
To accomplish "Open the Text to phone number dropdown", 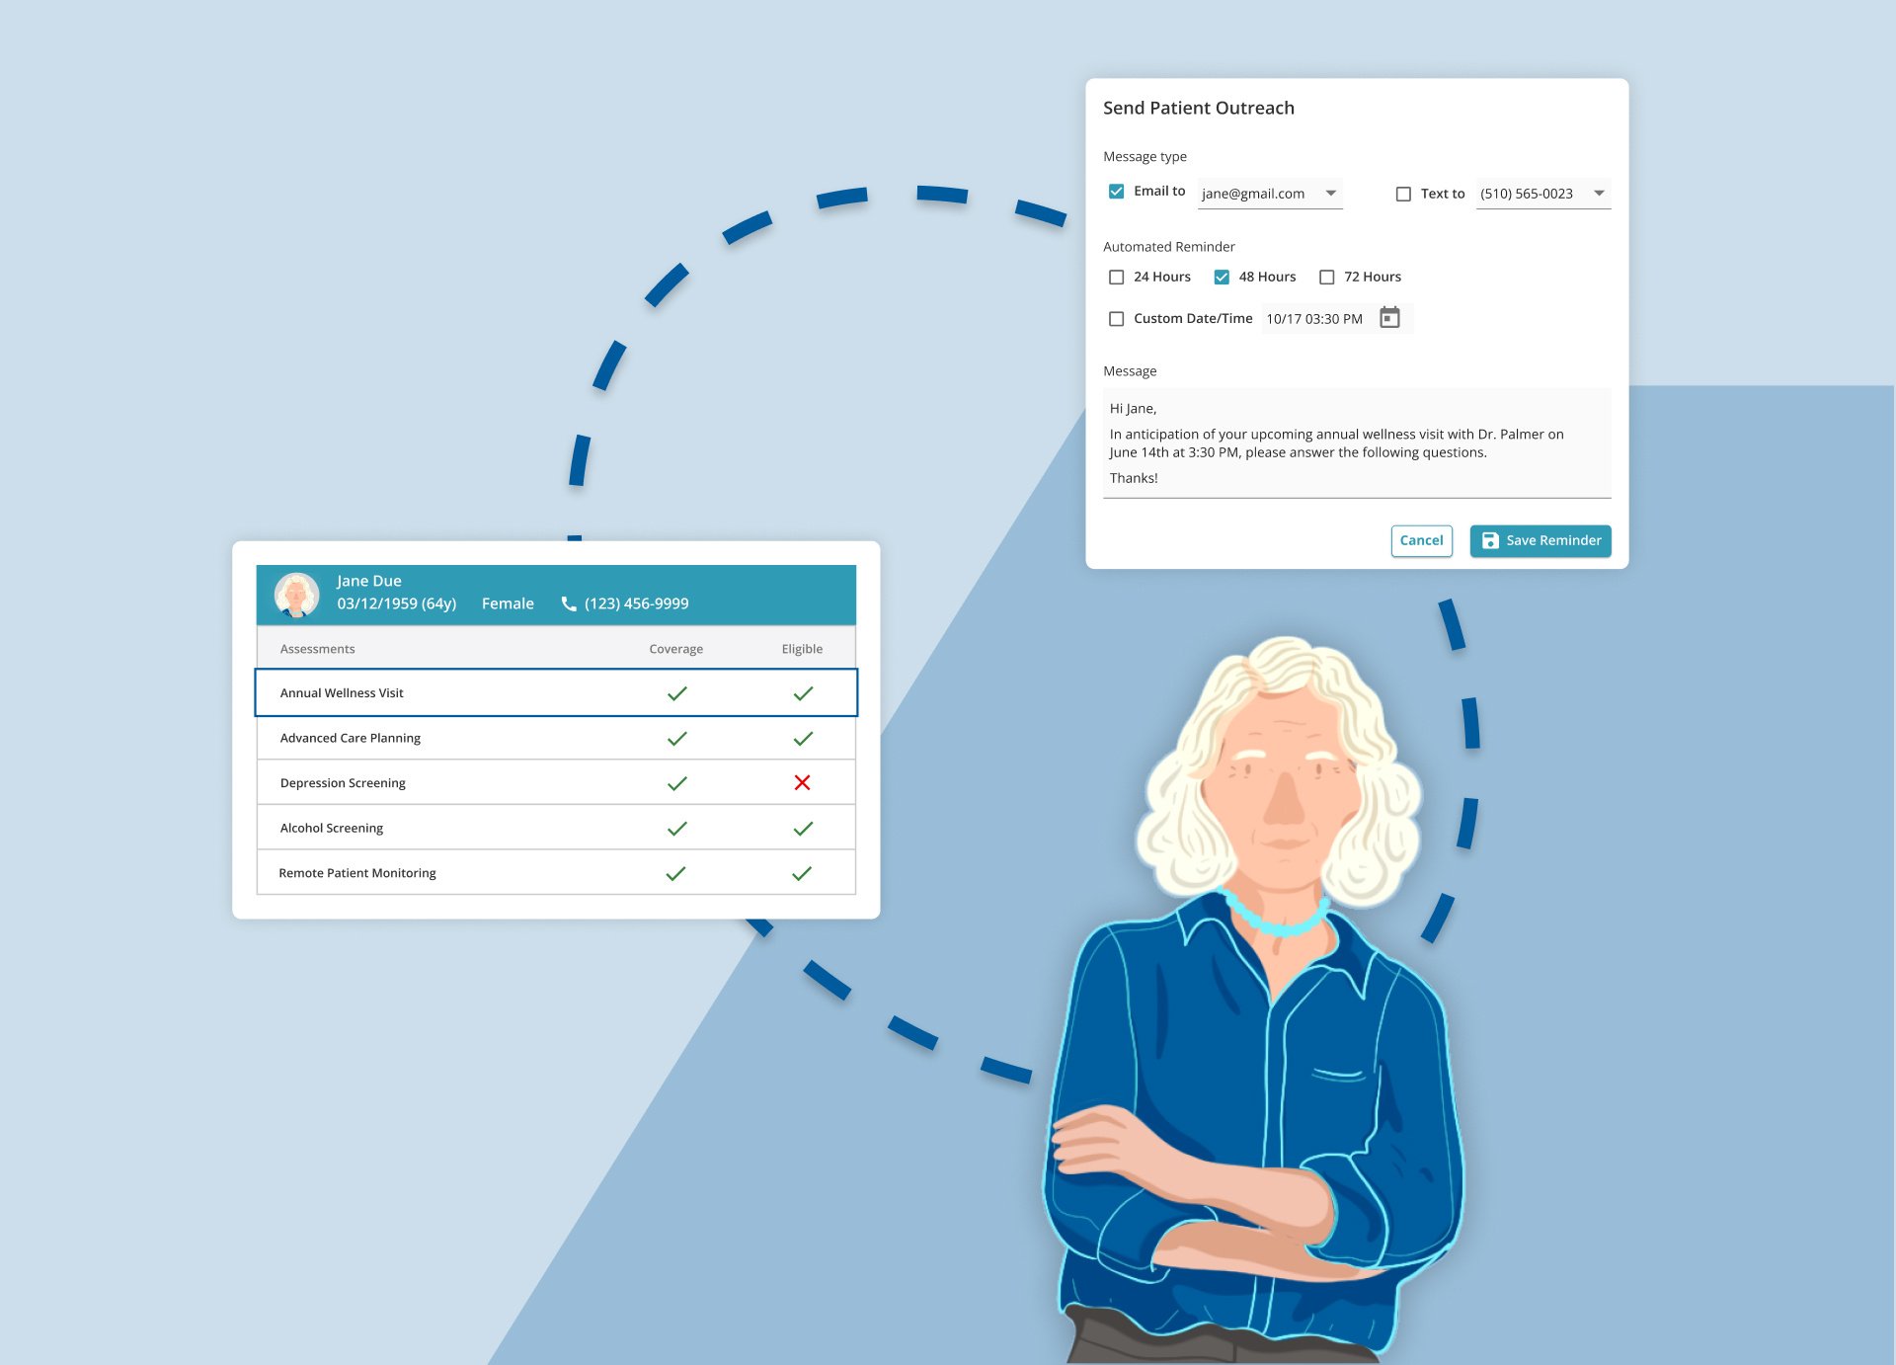I will coord(1600,193).
